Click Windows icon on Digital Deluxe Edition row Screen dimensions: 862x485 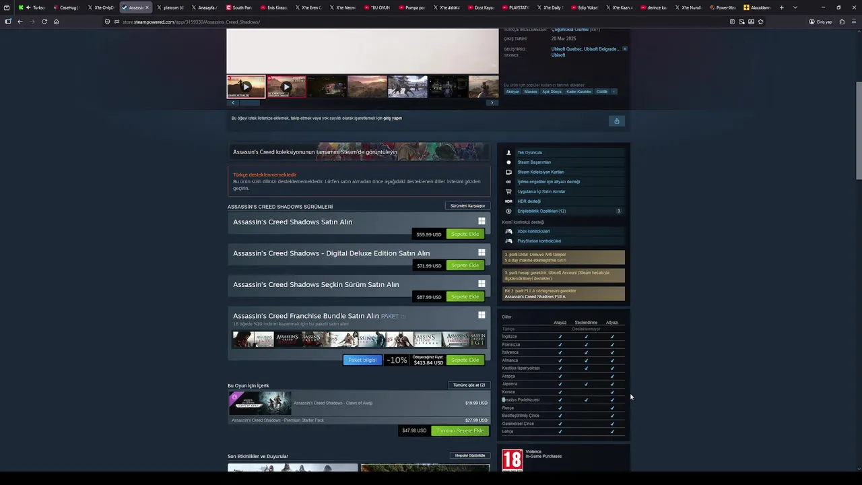click(482, 253)
